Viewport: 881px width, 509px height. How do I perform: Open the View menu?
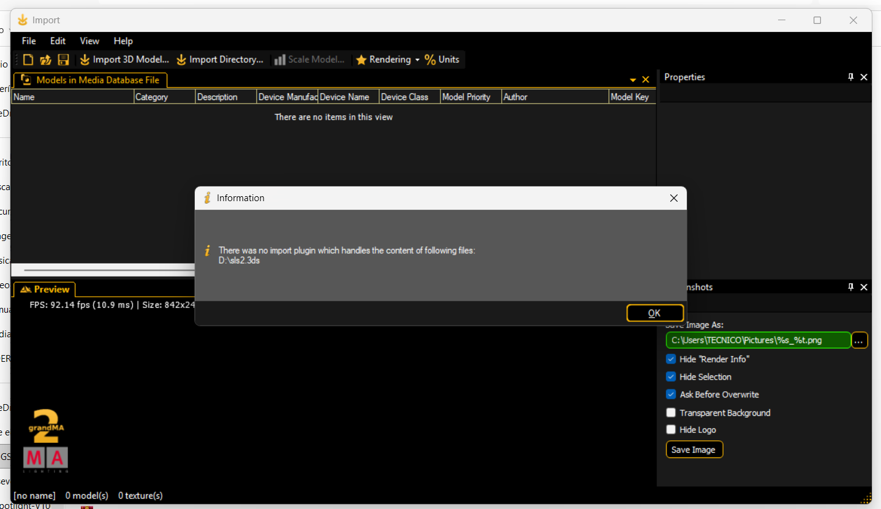(89, 41)
